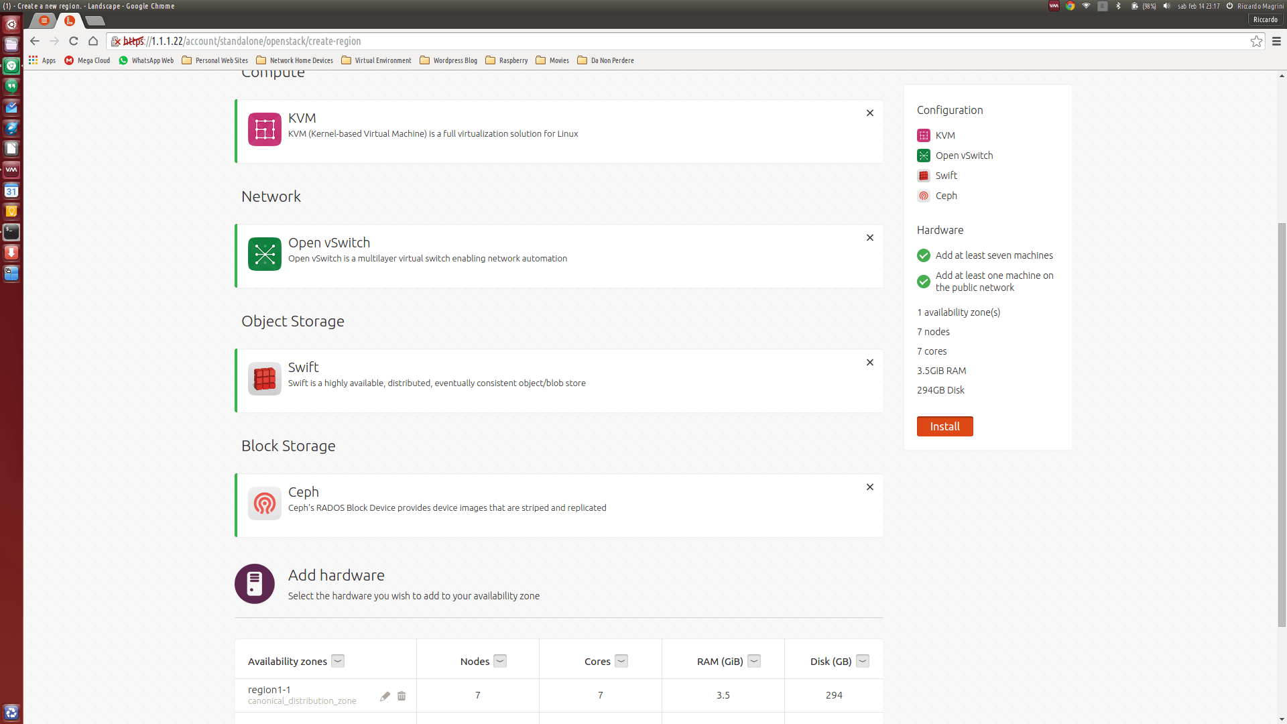1287x724 pixels.
Task: Click the Open vSwitch link in Configuration
Action: 964,156
